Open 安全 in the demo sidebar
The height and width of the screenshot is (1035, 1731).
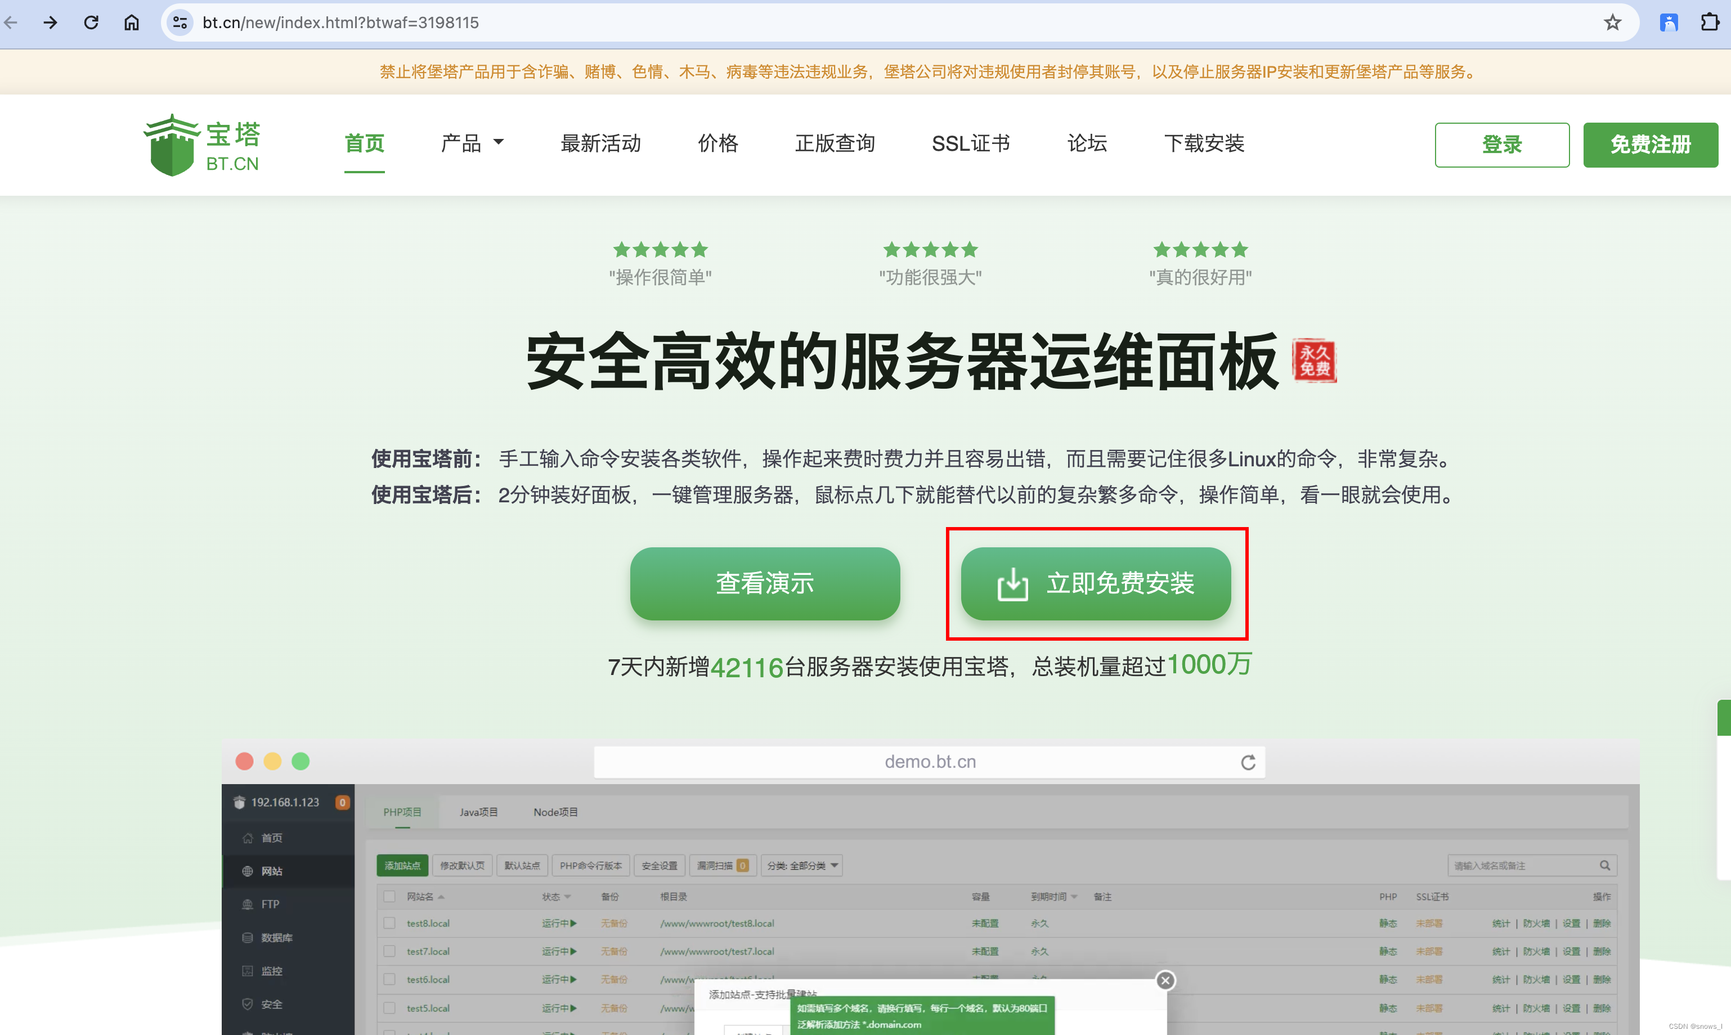pyautogui.click(x=288, y=1004)
